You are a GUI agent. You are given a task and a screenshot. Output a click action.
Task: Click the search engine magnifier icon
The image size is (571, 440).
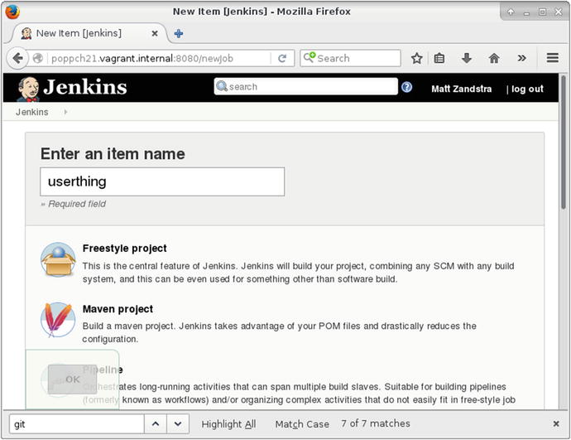pyautogui.click(x=309, y=57)
